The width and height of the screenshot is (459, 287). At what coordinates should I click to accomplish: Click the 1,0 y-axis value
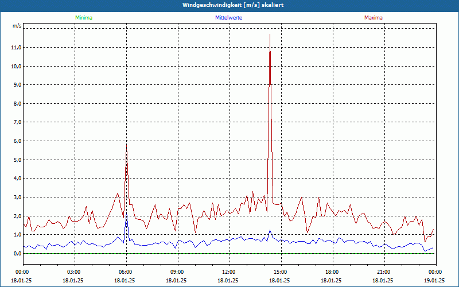18,235
